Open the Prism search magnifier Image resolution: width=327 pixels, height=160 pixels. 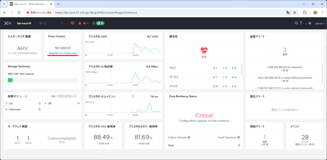pyautogui.click(x=296, y=23)
